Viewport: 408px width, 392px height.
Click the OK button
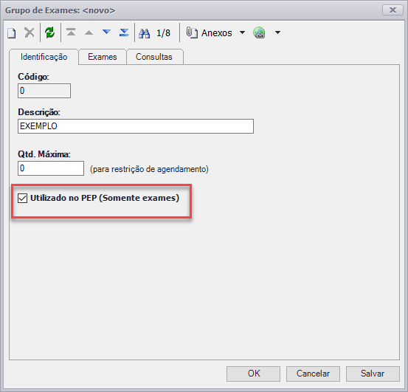[253, 374]
